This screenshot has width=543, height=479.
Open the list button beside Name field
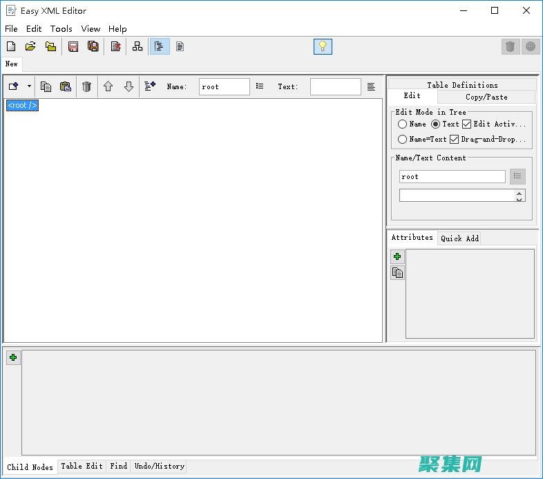coord(260,86)
